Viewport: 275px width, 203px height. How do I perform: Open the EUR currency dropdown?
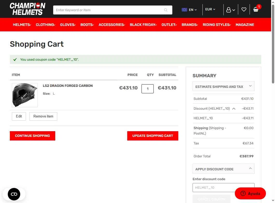pos(210,9)
